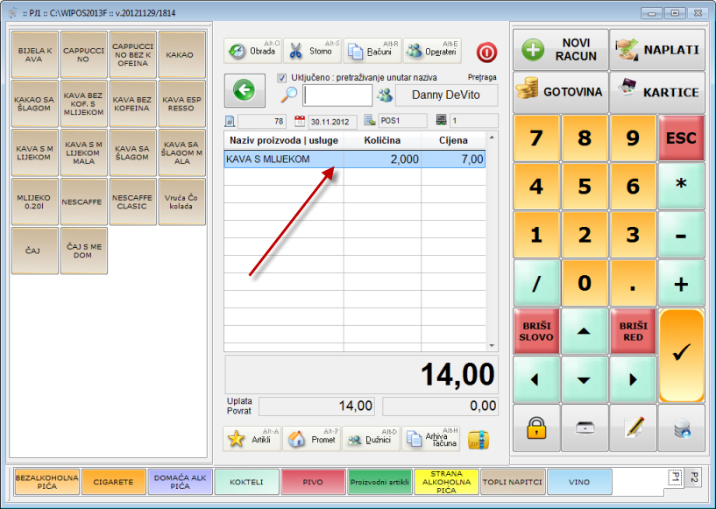
Task: Click the red power exit icon
Action: (486, 52)
